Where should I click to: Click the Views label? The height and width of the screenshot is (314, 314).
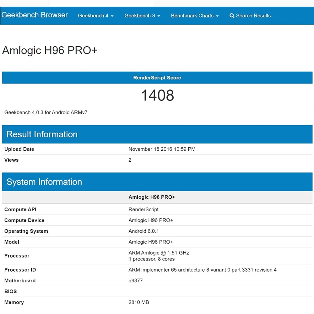(11, 160)
